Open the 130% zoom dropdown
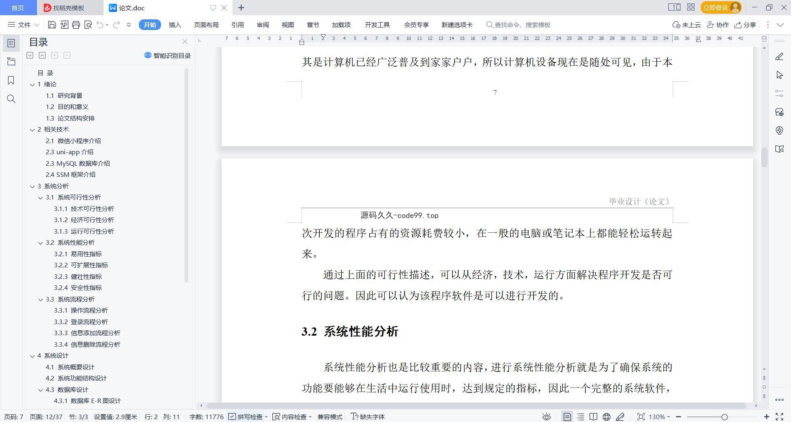 pos(659,417)
